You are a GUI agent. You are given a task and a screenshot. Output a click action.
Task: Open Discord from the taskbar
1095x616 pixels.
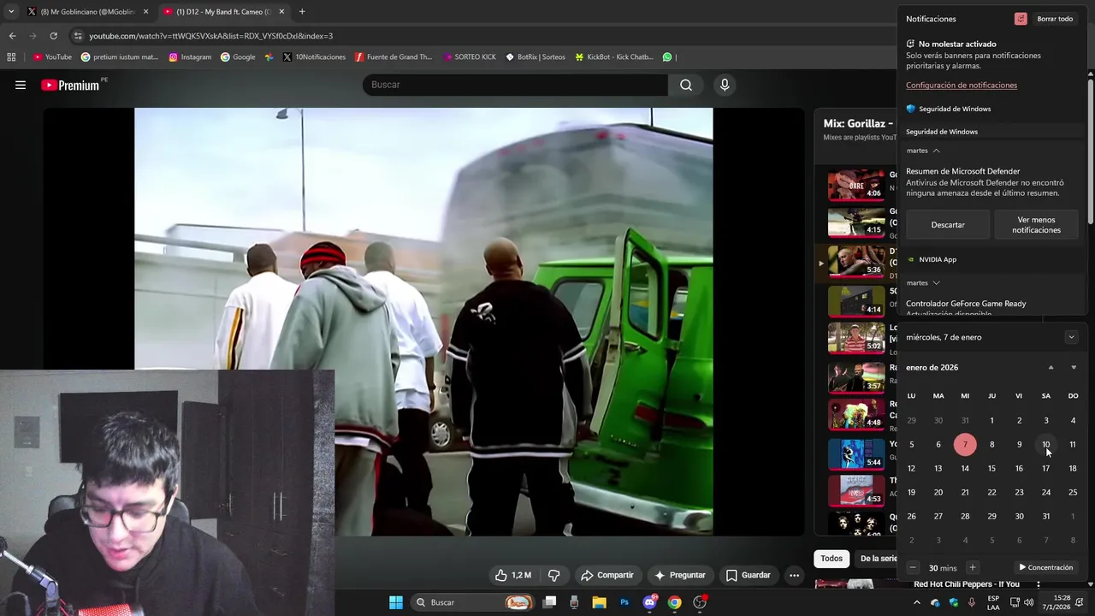[649, 602]
